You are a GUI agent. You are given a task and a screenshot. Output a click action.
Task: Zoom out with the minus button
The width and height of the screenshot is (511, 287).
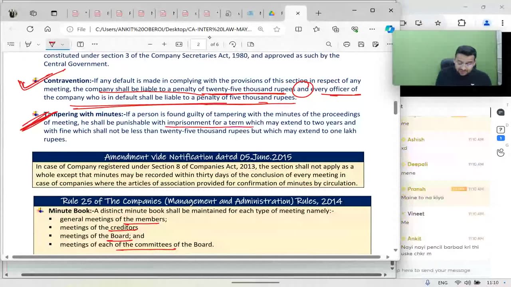150,44
